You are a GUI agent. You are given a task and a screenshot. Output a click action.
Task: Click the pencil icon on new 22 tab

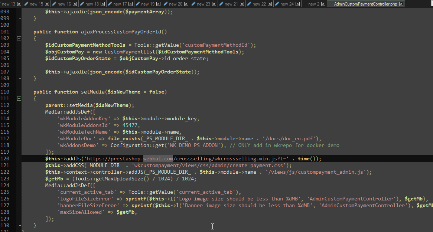tap(249, 4)
